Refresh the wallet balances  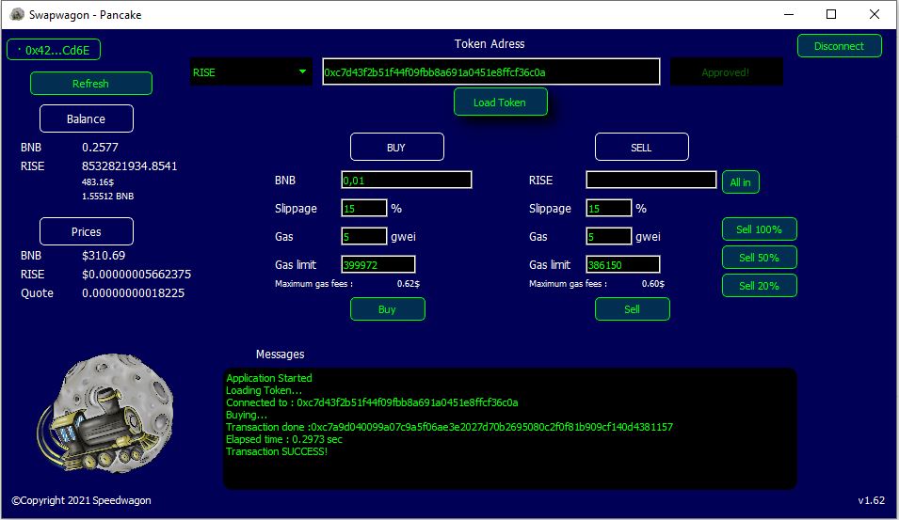coord(90,84)
